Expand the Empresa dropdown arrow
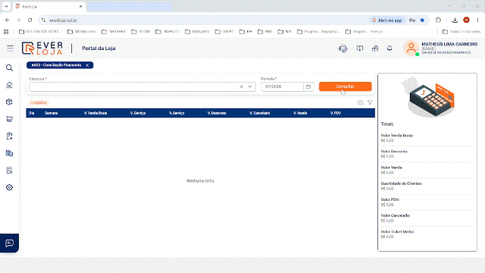Image resolution: width=485 pixels, height=273 pixels. (250, 86)
